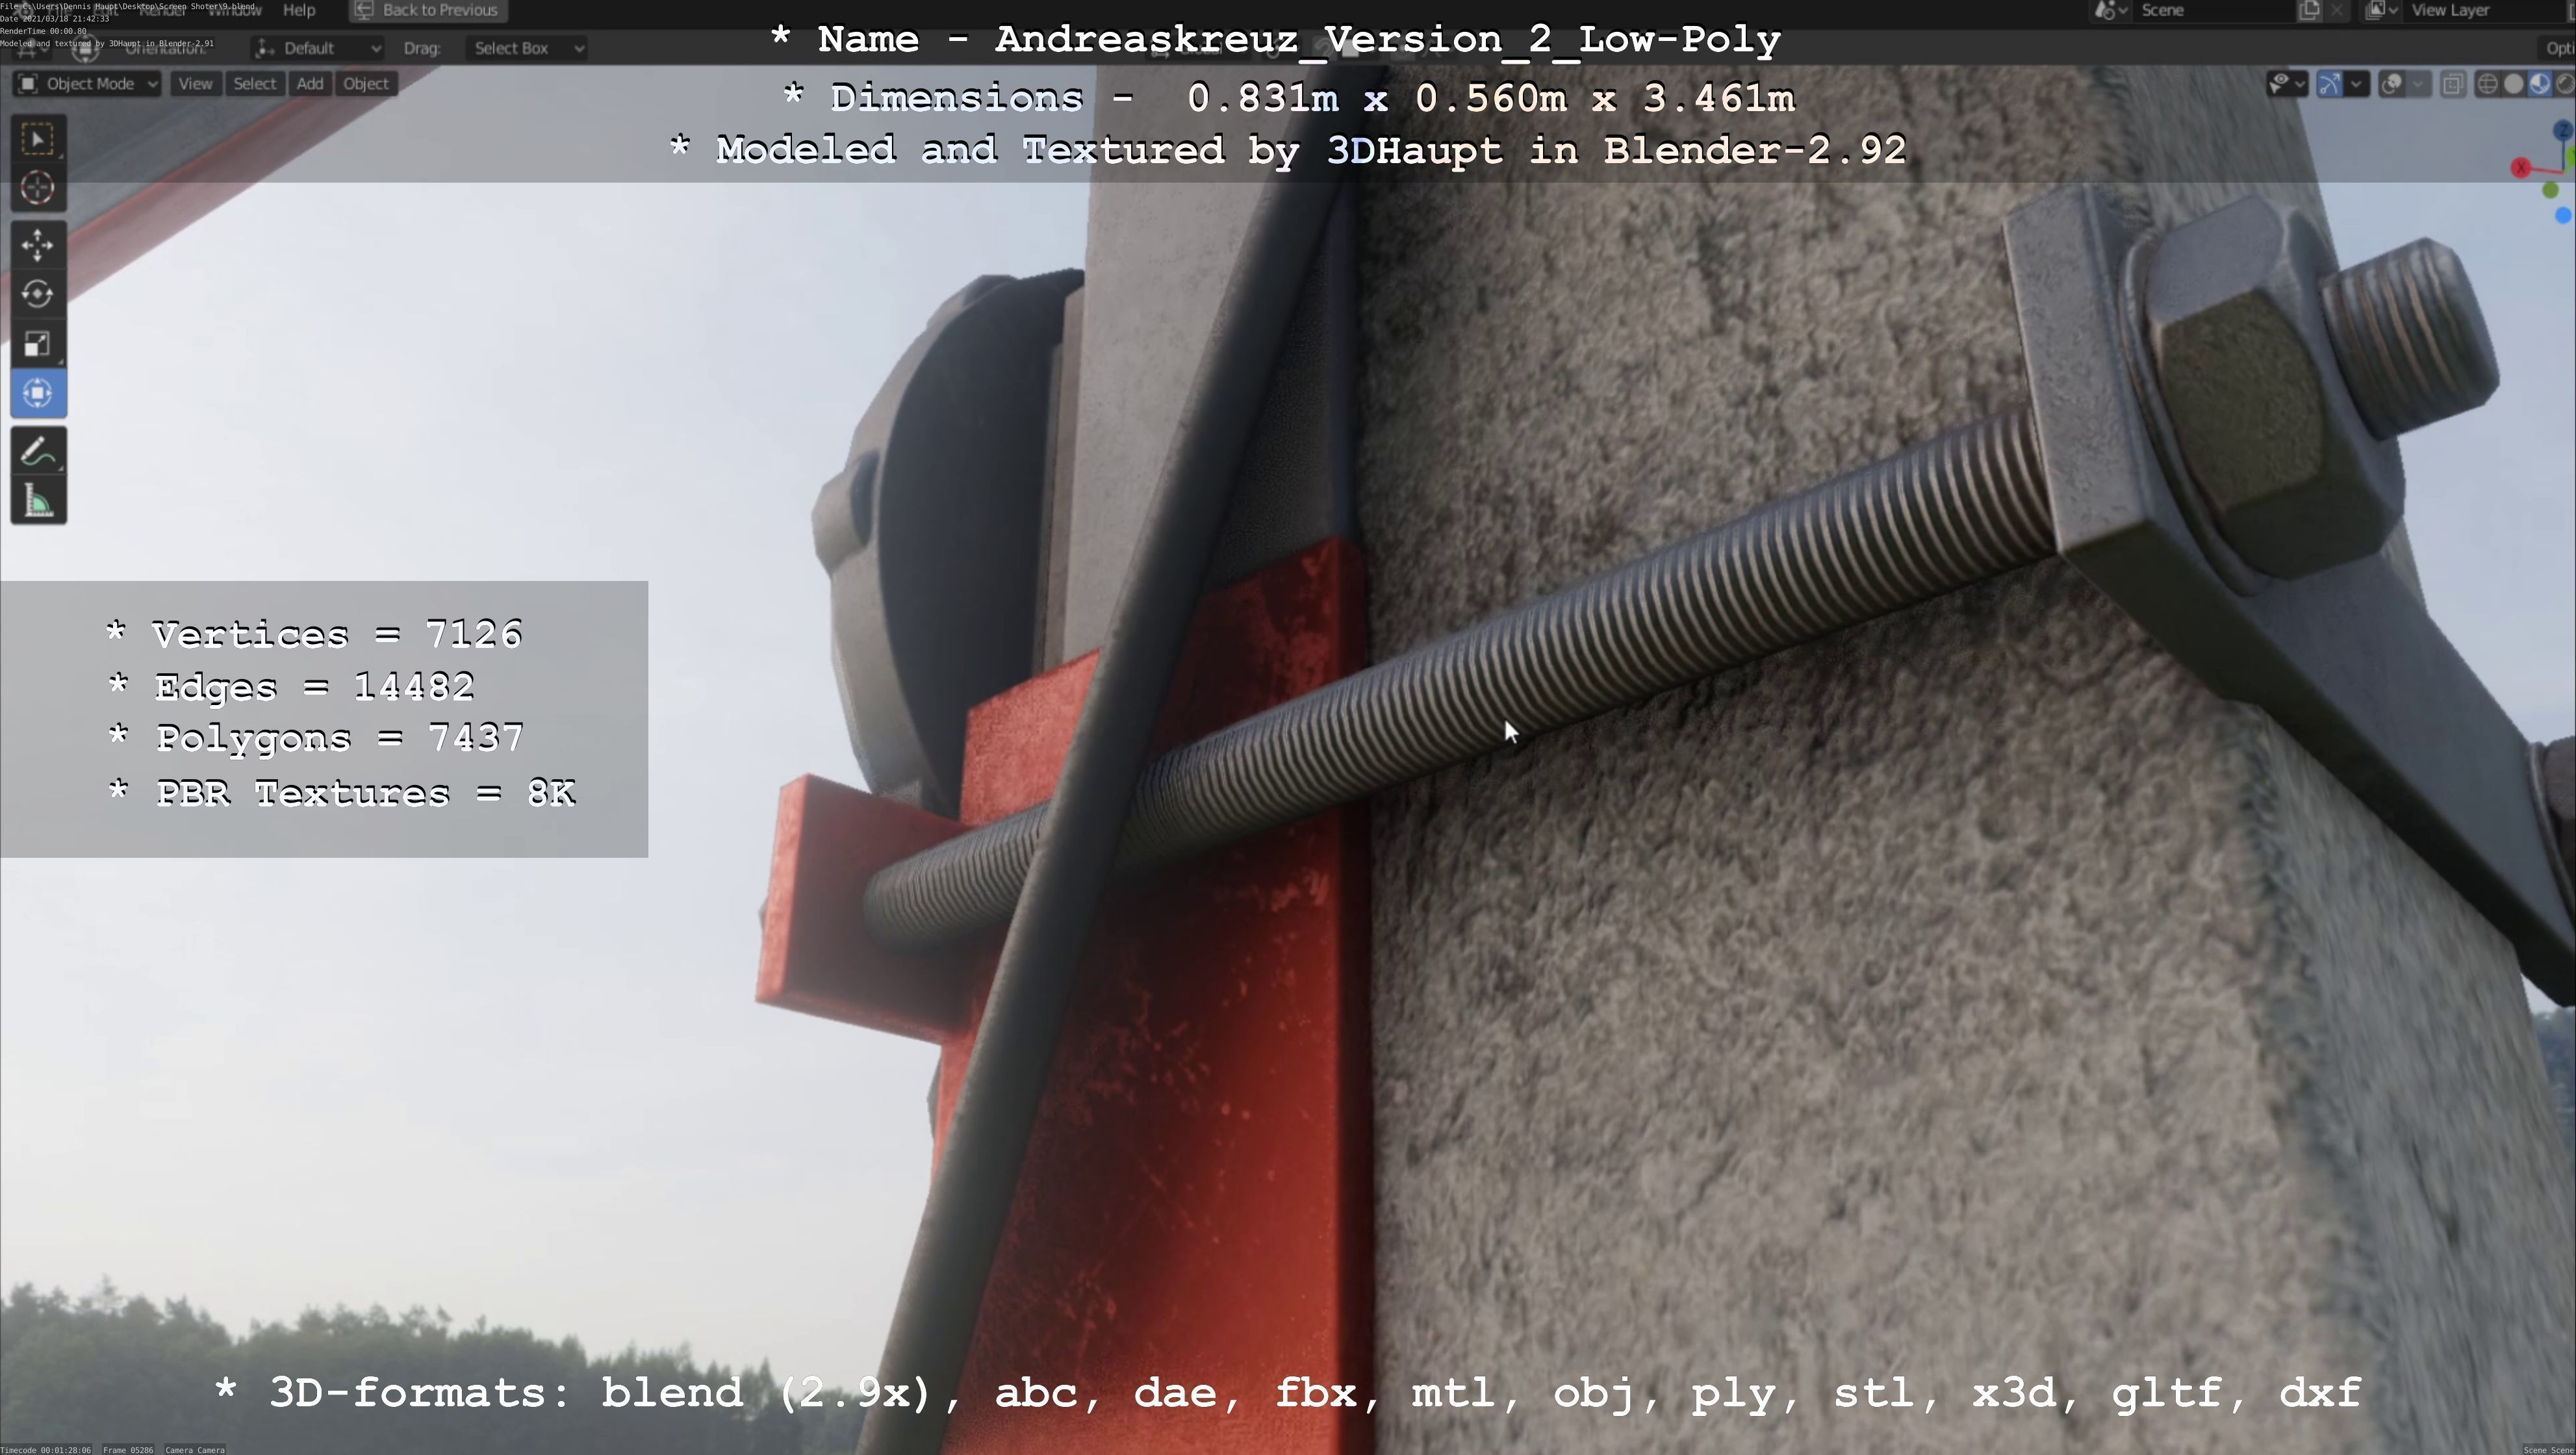Open the Default orientation dropdown
The height and width of the screenshot is (1455, 2576).
tap(317, 48)
